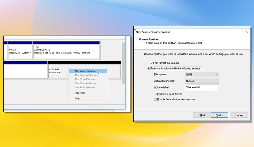The height and width of the screenshot is (147, 254).
Task: Select Format this volume with following settings
Action: click(x=149, y=68)
